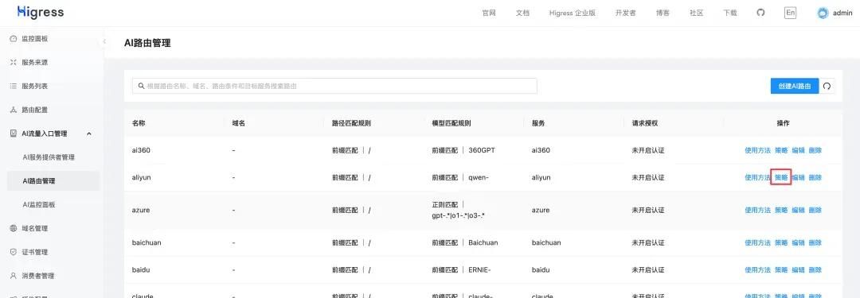Click the baichuan route name cell
The height and width of the screenshot is (298, 860).
[147, 242]
